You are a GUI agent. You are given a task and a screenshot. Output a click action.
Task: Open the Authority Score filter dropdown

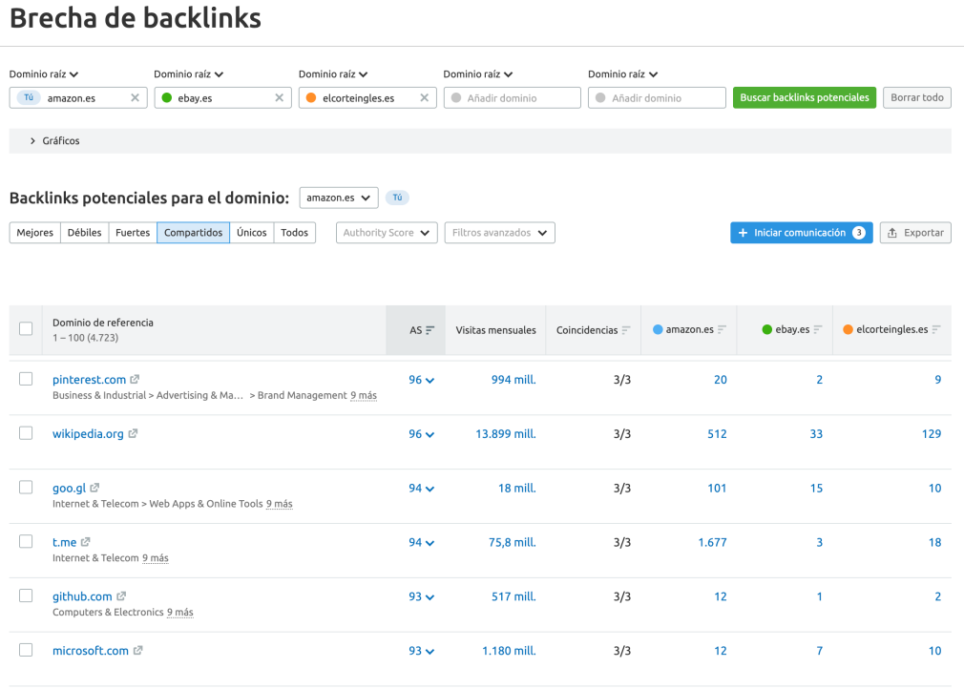click(387, 232)
